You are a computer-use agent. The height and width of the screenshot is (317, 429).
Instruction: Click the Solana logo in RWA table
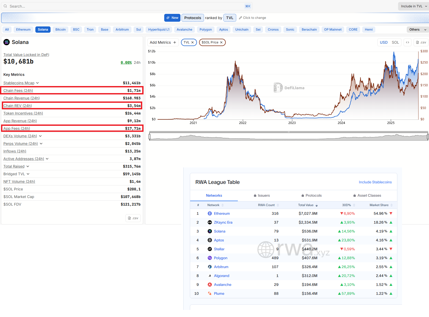[x=210, y=231]
